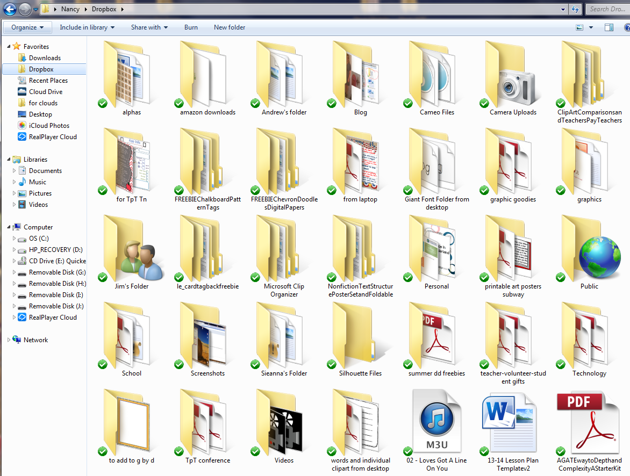Click in the Search Dropbox field
630x476 pixels.
(x=607, y=9)
